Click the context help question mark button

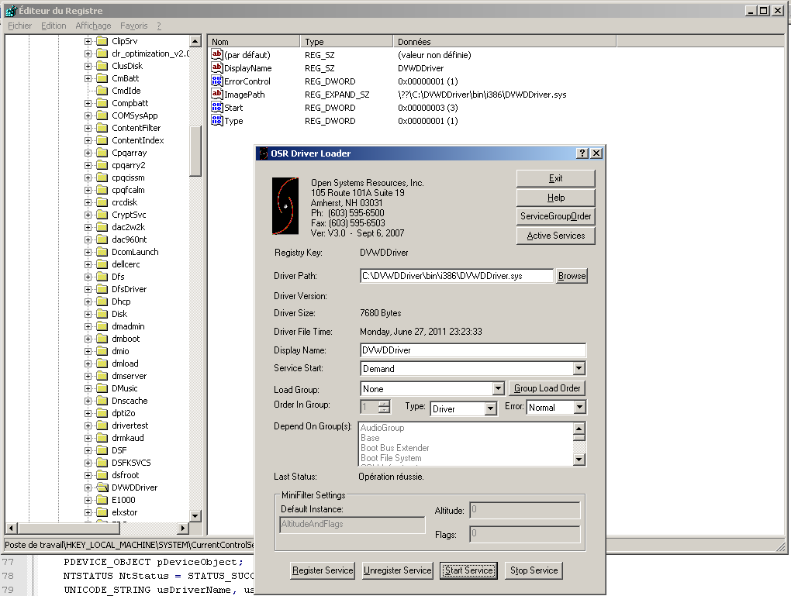[x=582, y=153]
